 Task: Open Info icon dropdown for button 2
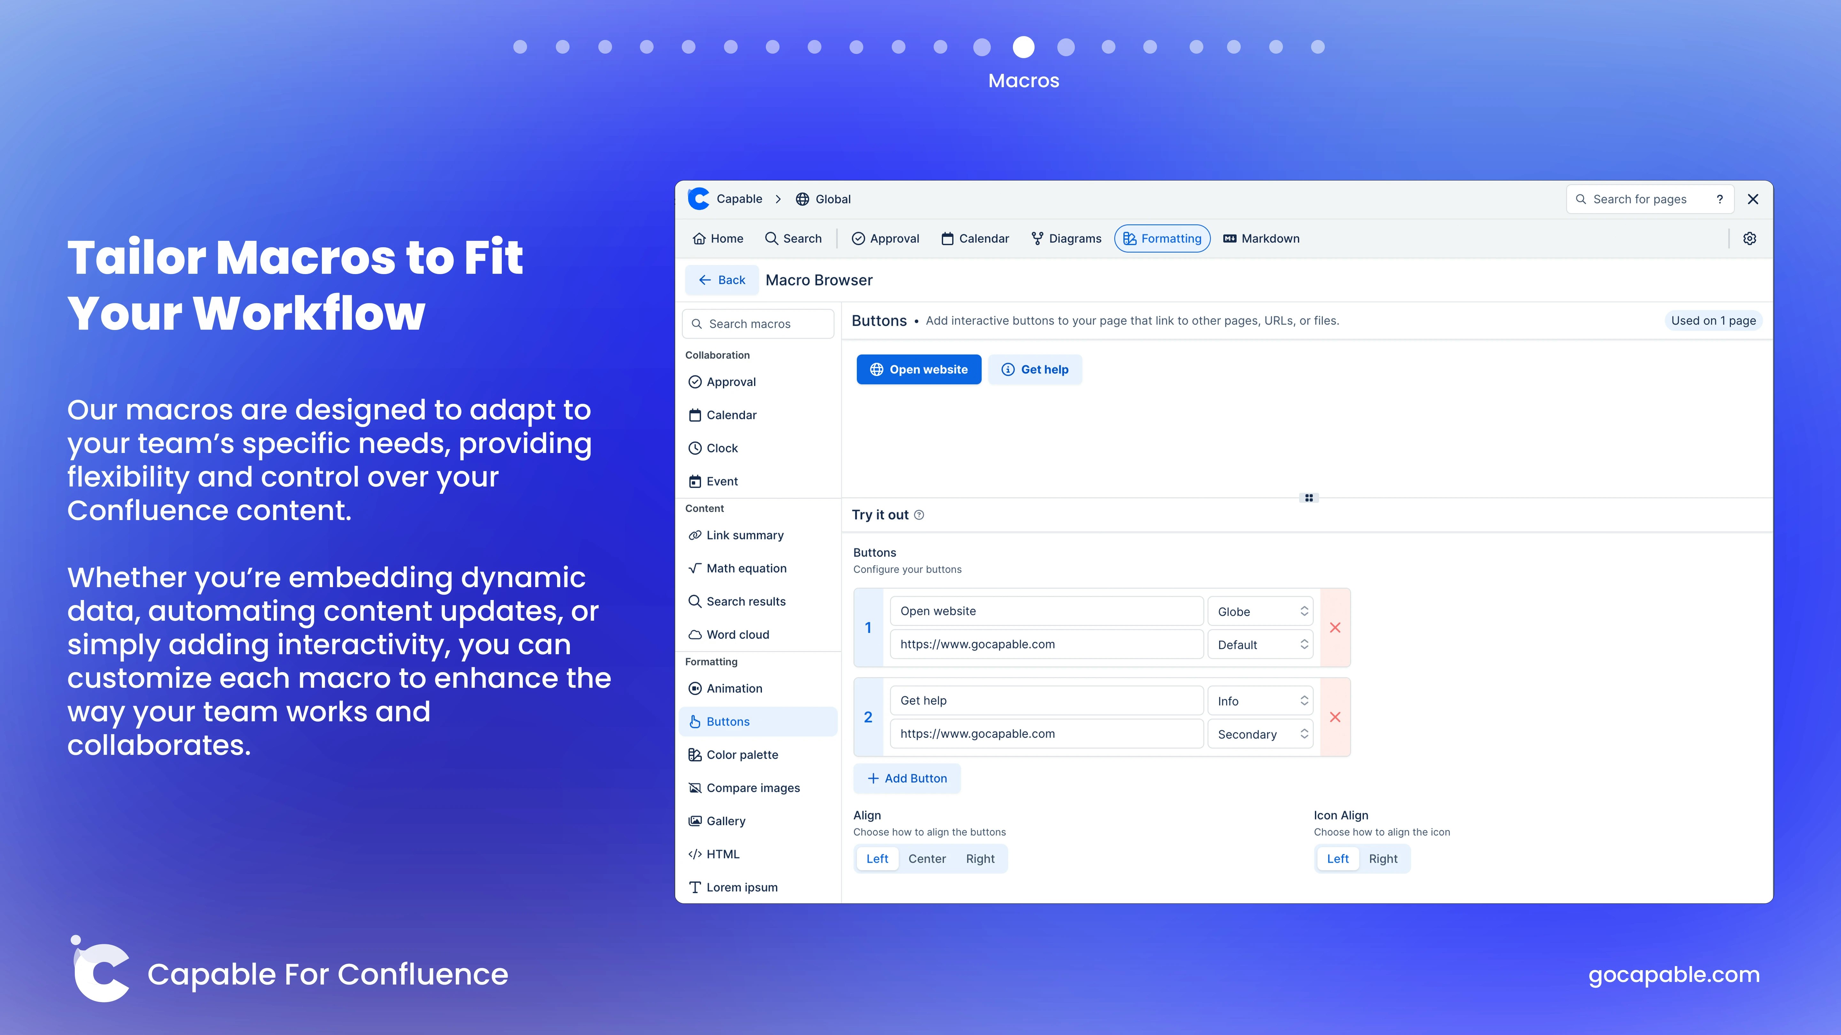click(1261, 701)
